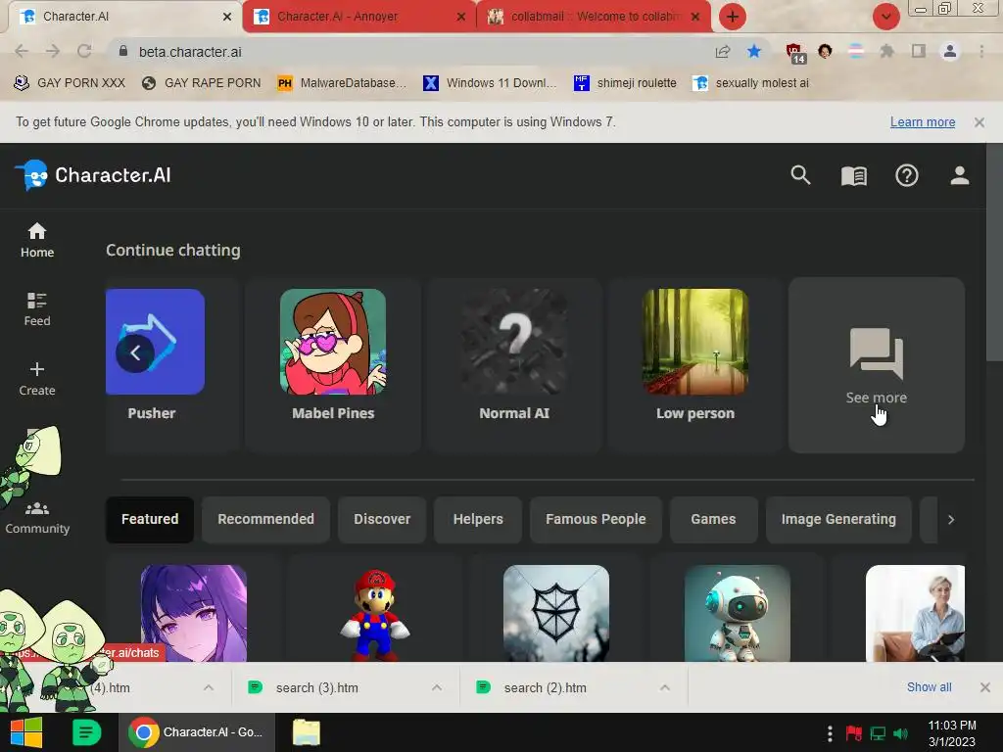Close the downloads bar
The height and width of the screenshot is (752, 1003).
pos(985,687)
